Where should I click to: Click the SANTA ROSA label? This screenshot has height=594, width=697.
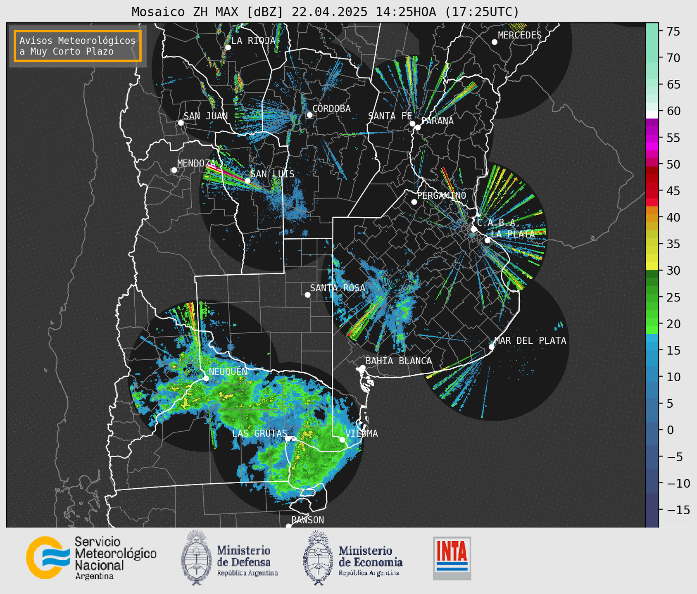tap(338, 288)
